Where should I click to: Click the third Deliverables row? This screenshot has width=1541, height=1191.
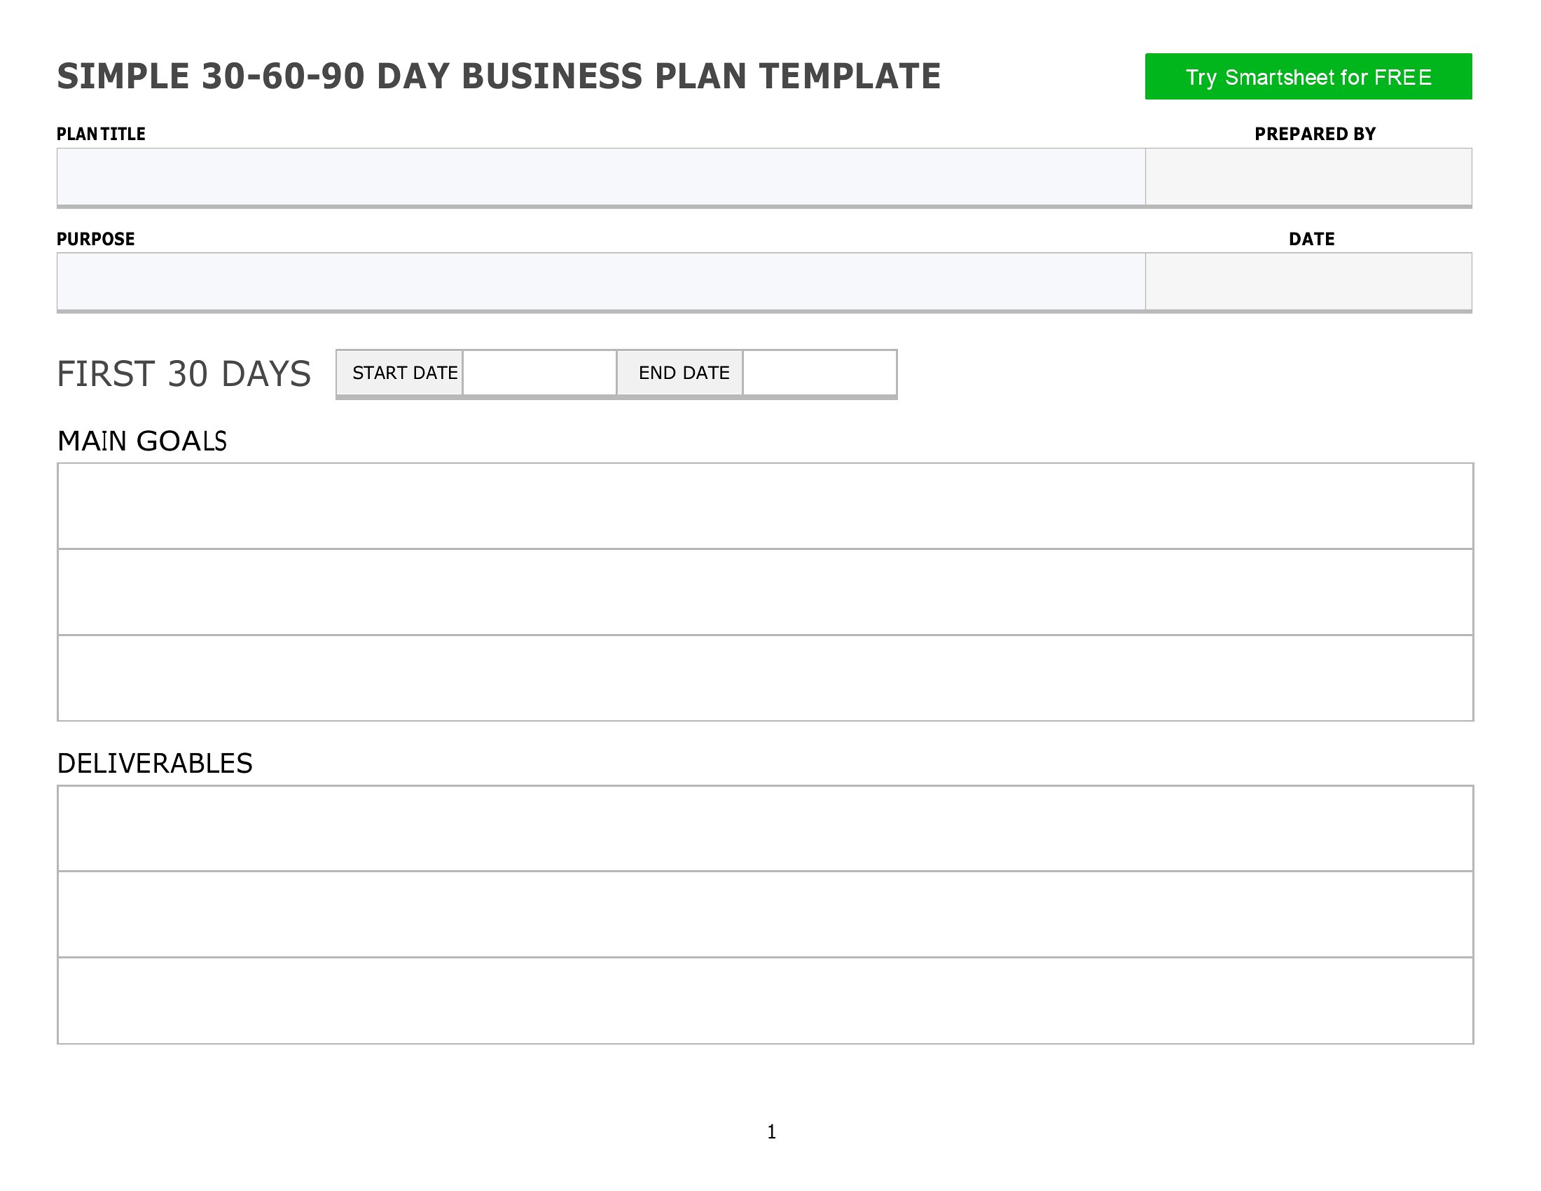[x=765, y=1000]
